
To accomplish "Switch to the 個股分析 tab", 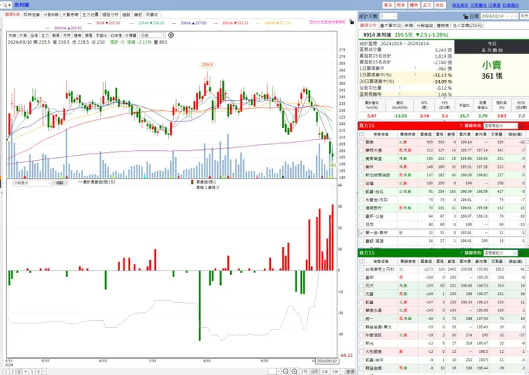I will pos(110,14).
